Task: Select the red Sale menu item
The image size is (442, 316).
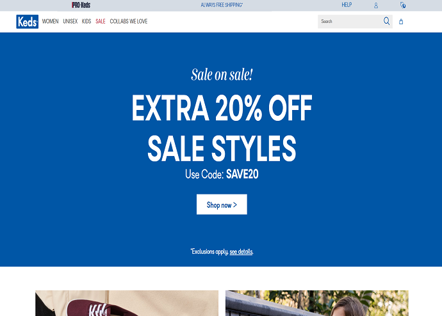Action: [101, 21]
